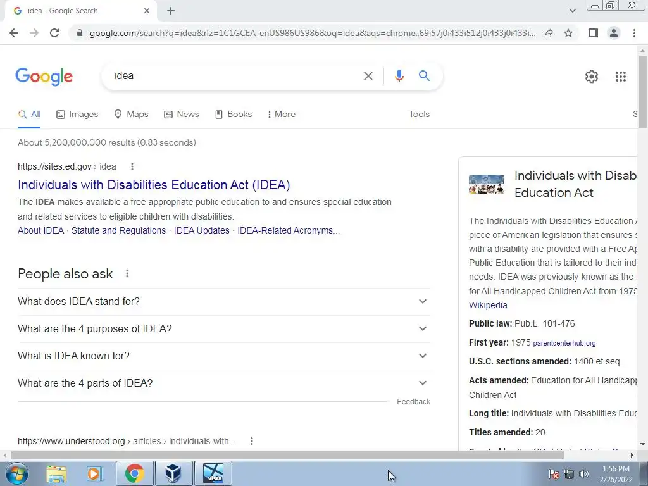The height and width of the screenshot is (486, 648).
Task: Click the address bar URL
Action: click(313, 33)
